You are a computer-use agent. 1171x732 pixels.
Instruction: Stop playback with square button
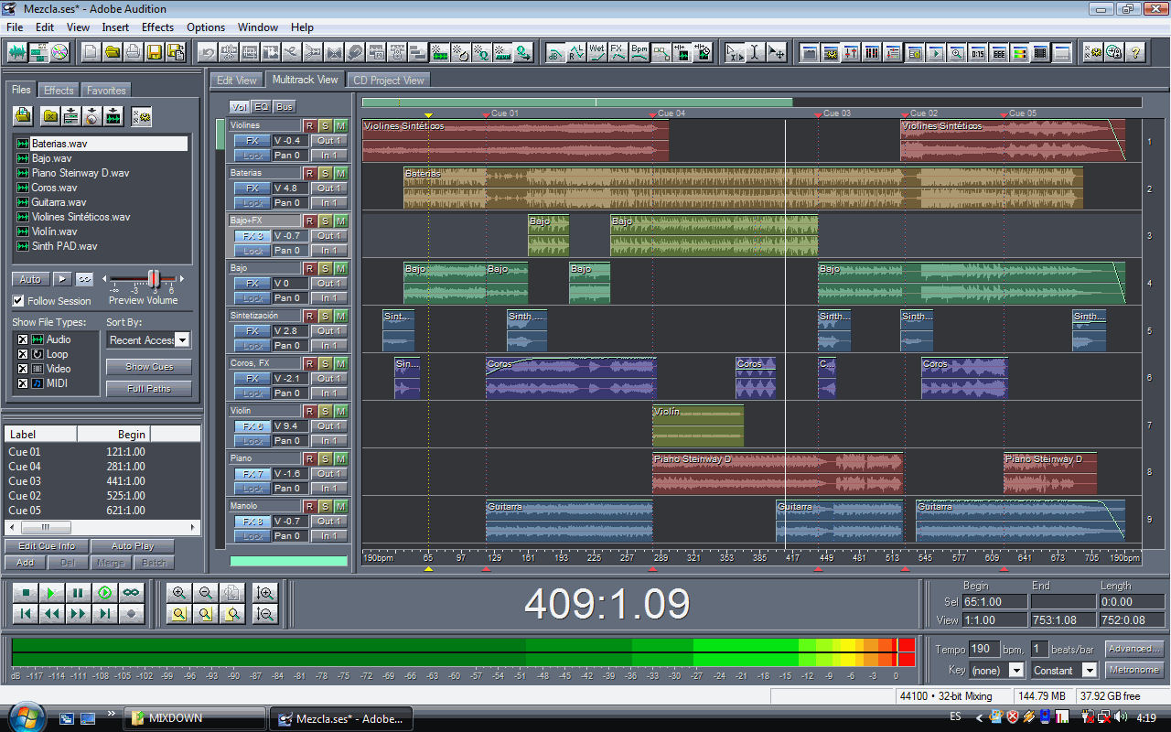tap(26, 593)
